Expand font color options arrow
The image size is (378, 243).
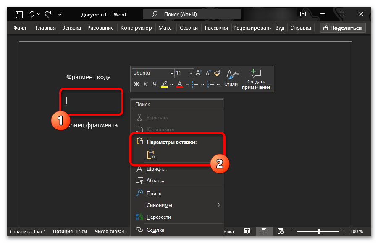coord(187,85)
